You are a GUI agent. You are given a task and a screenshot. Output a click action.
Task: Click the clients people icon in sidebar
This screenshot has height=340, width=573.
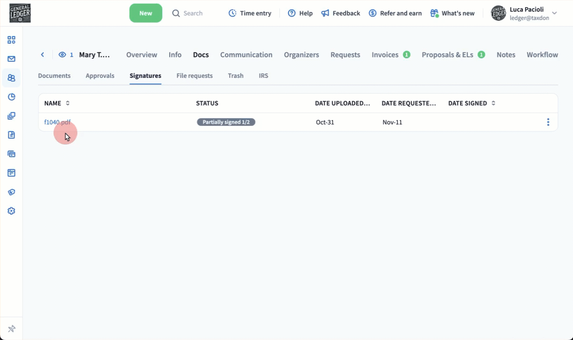click(11, 78)
